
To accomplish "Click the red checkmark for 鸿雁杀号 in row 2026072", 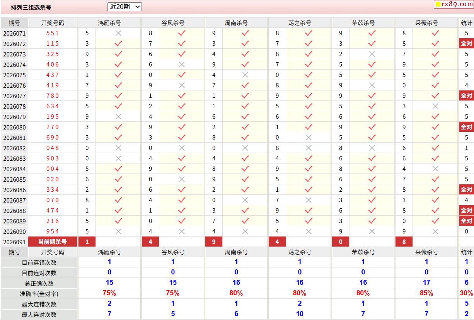I will [118, 44].
